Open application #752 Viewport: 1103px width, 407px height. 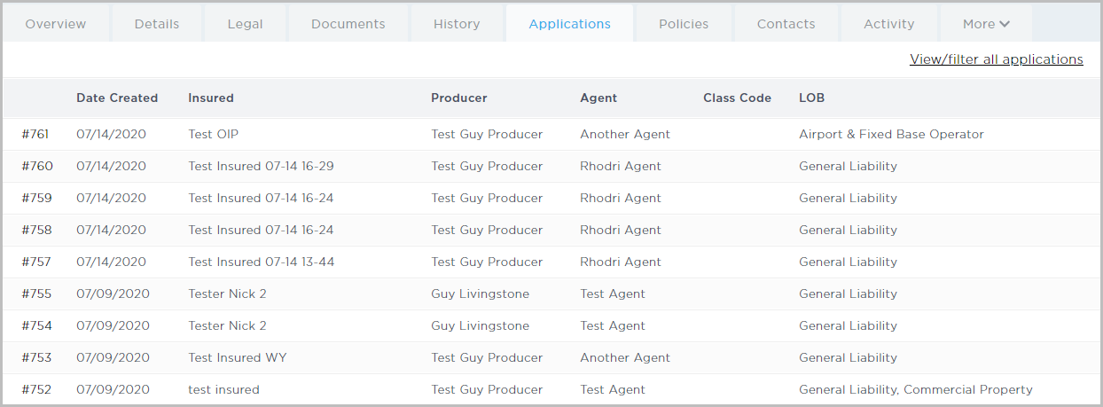click(36, 390)
